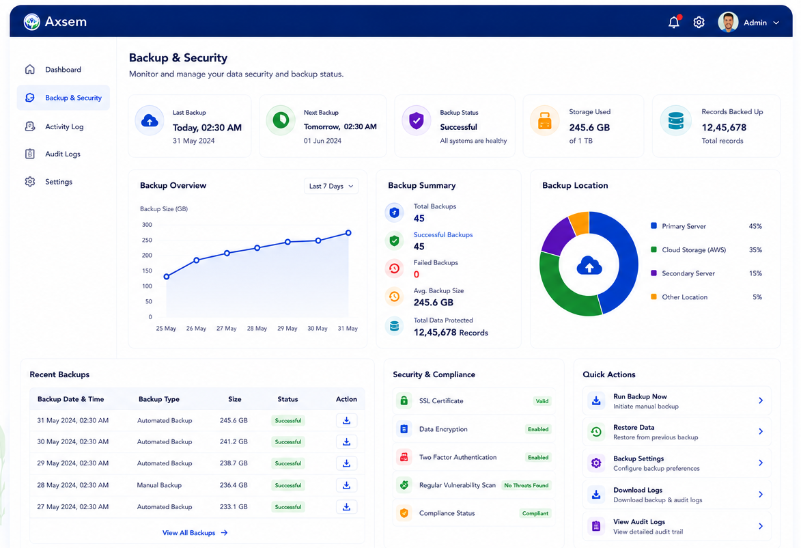Click the chevron on Run Backup Now
This screenshot has width=801, height=548.
(761, 401)
